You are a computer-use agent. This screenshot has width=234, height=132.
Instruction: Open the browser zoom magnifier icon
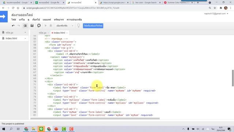click(x=210, y=8)
